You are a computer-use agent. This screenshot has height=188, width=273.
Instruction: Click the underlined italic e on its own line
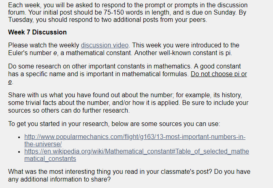point(10,82)
